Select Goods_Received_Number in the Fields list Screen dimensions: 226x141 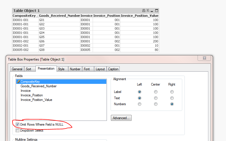38,86
